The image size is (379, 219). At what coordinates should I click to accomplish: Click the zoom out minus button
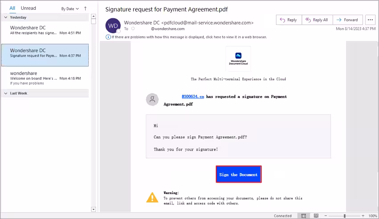click(325, 215)
